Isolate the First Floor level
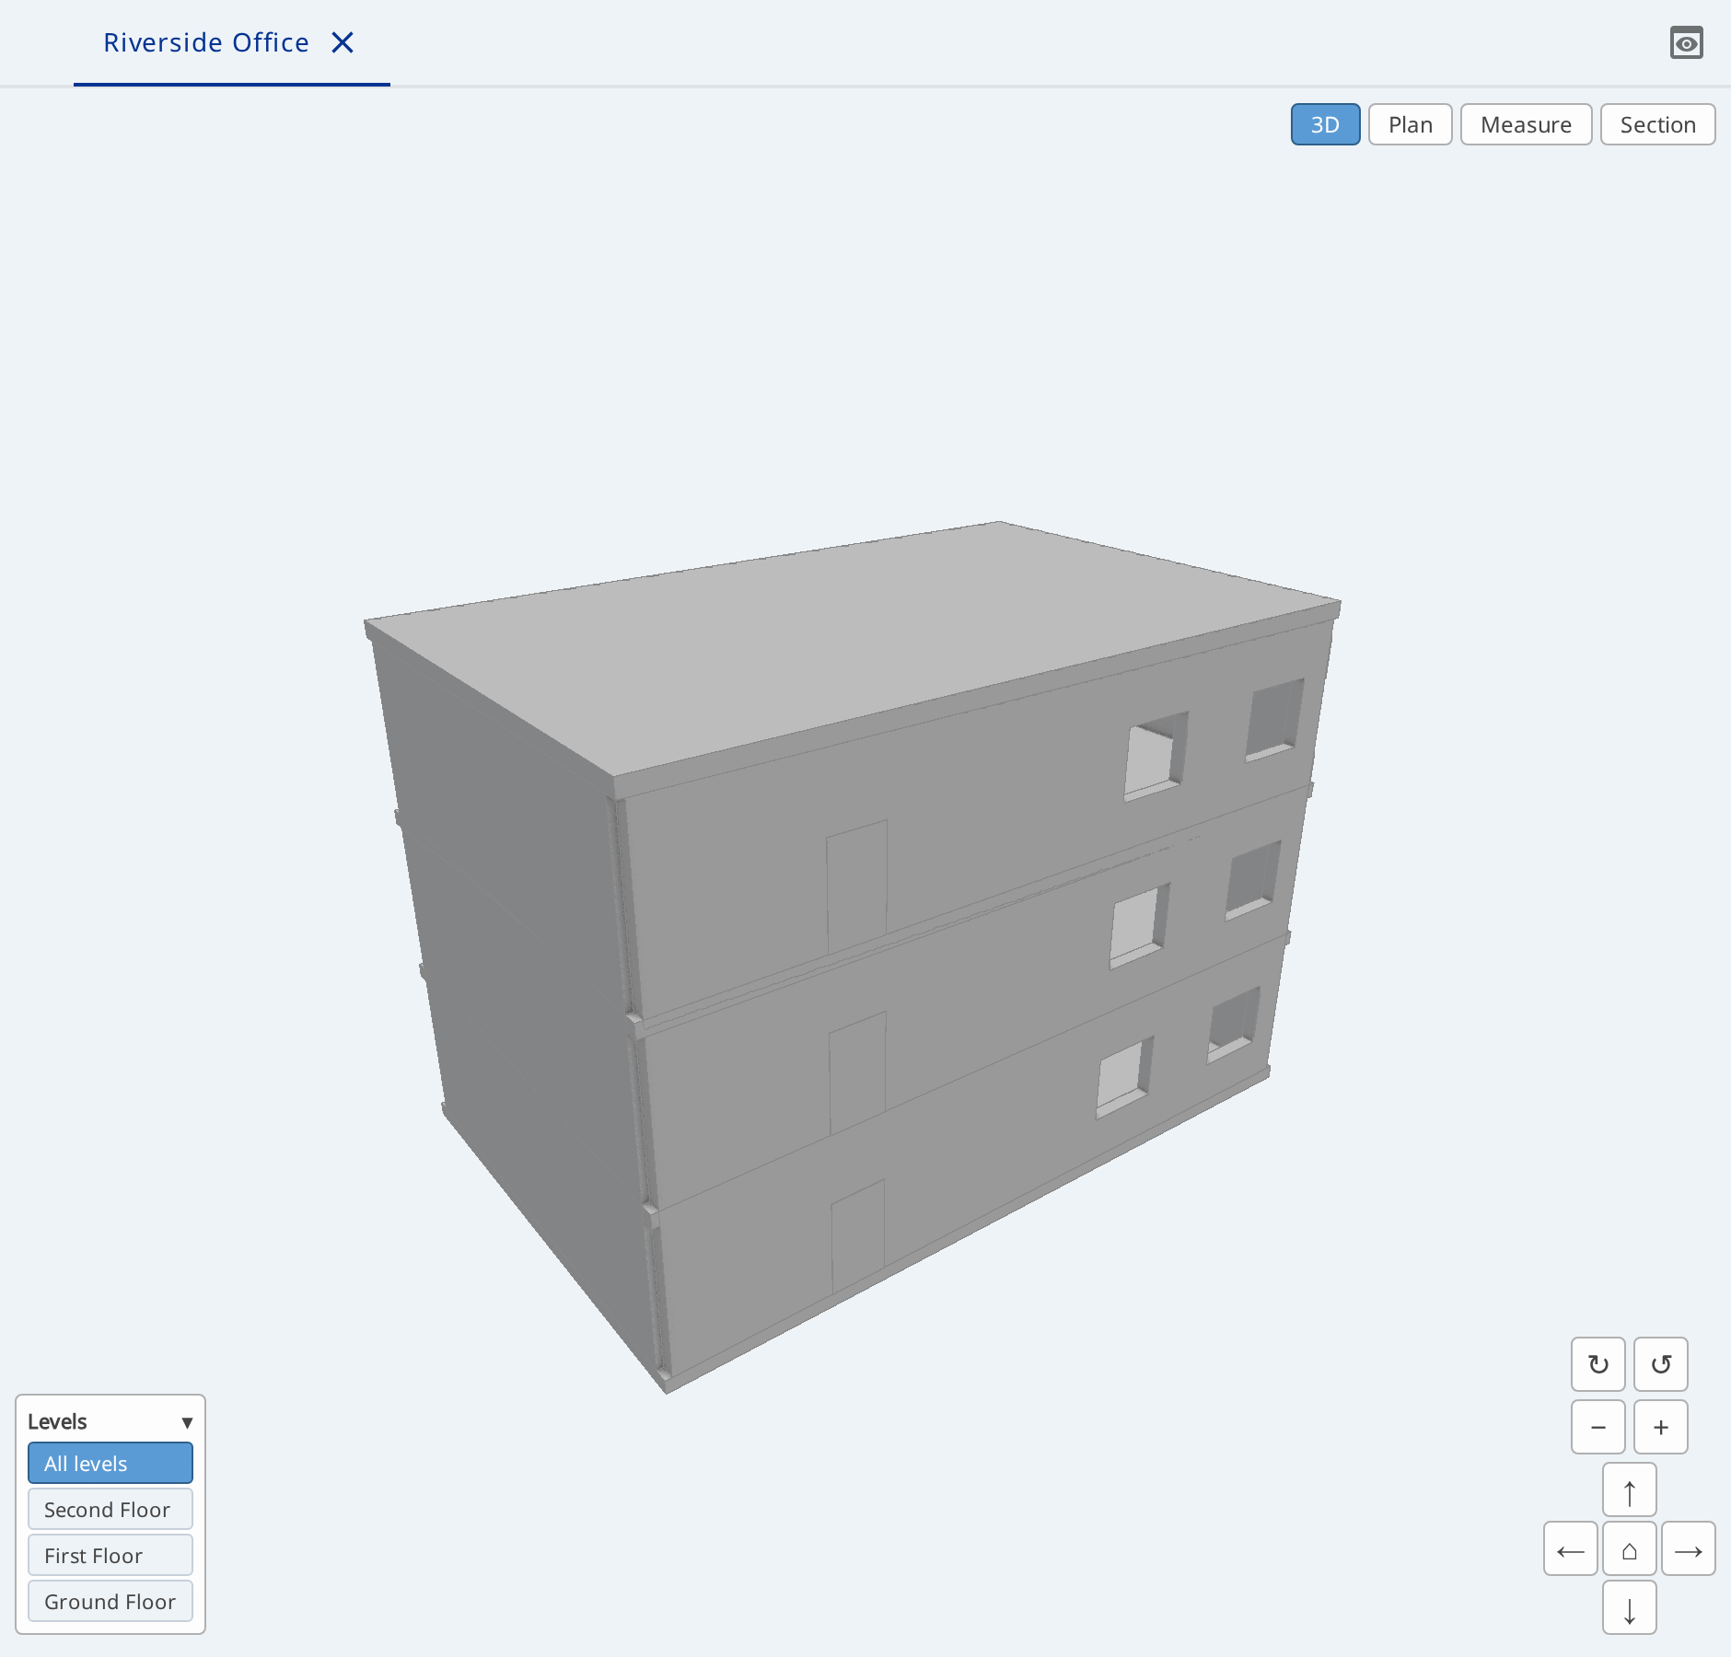Viewport: 1731px width, 1657px height. pyautogui.click(x=110, y=1555)
